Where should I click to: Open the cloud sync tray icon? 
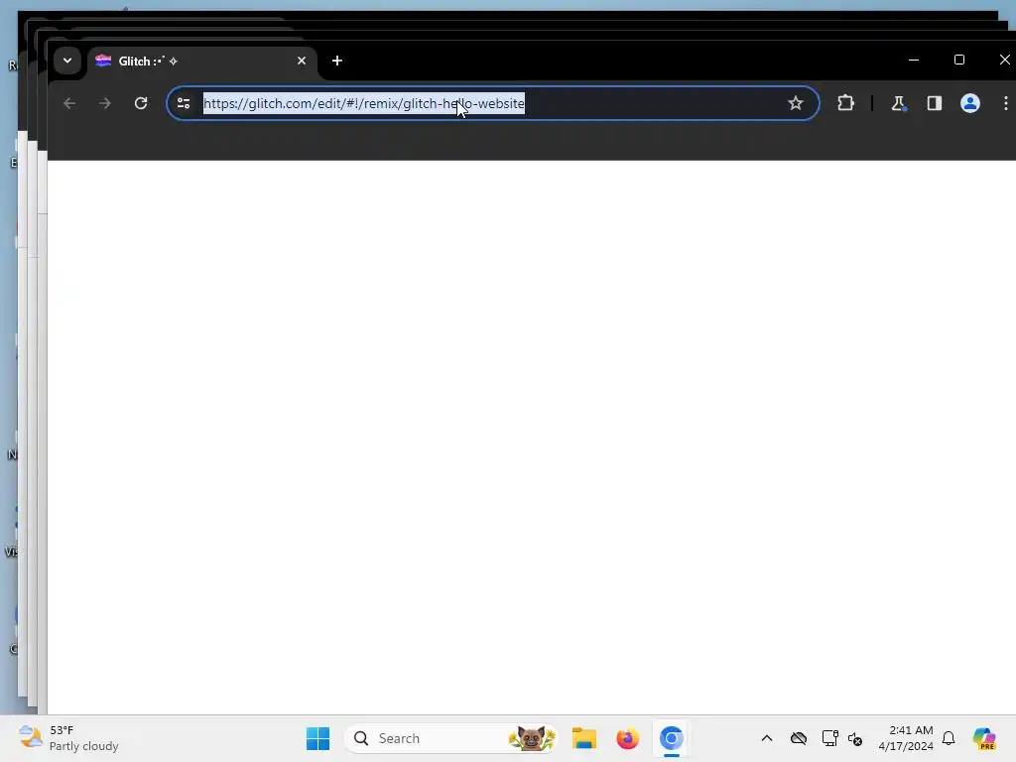[799, 738]
